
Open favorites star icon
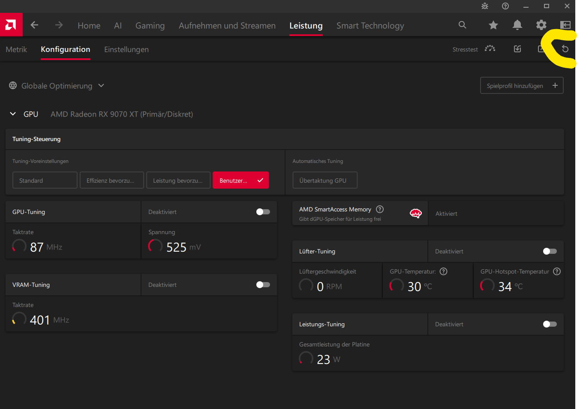pos(493,25)
